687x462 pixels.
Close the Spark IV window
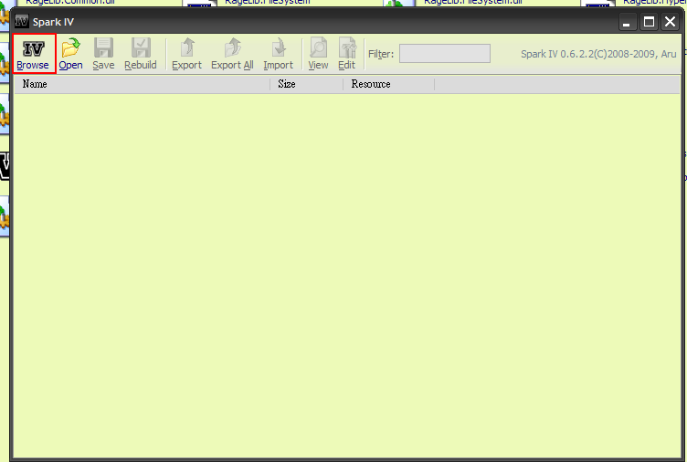pos(670,22)
